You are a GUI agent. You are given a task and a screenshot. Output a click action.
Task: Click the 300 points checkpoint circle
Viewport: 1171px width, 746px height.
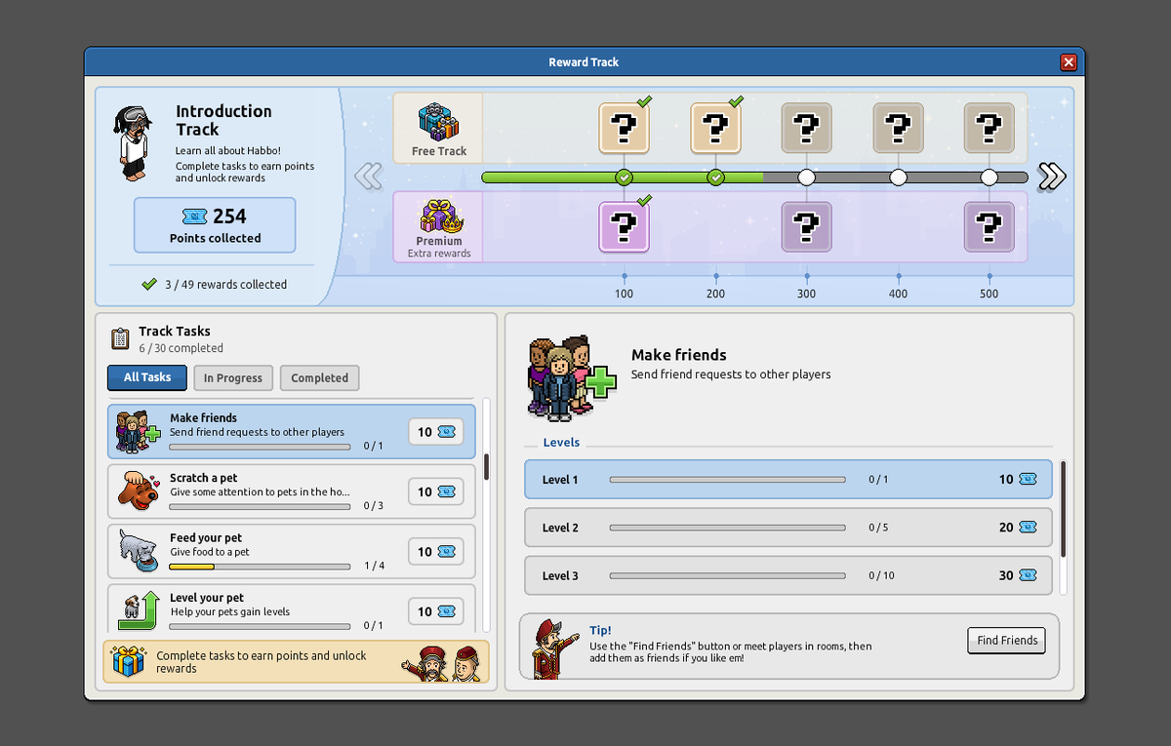[806, 177]
